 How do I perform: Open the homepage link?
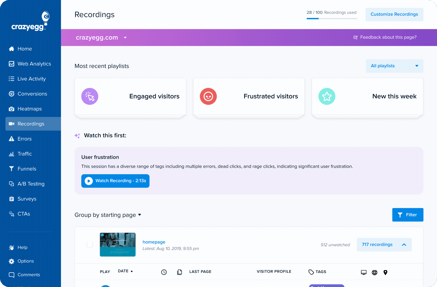point(154,242)
